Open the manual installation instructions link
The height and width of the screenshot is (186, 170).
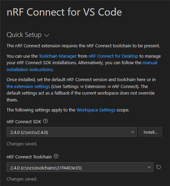(82, 66)
